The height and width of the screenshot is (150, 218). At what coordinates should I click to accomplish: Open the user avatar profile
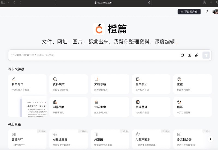[x=215, y=11]
